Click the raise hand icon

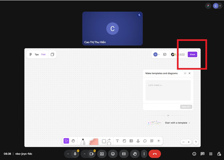[135, 154]
